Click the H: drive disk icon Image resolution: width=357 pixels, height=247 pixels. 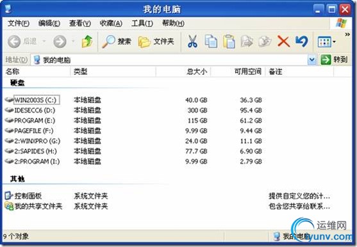[9, 151]
